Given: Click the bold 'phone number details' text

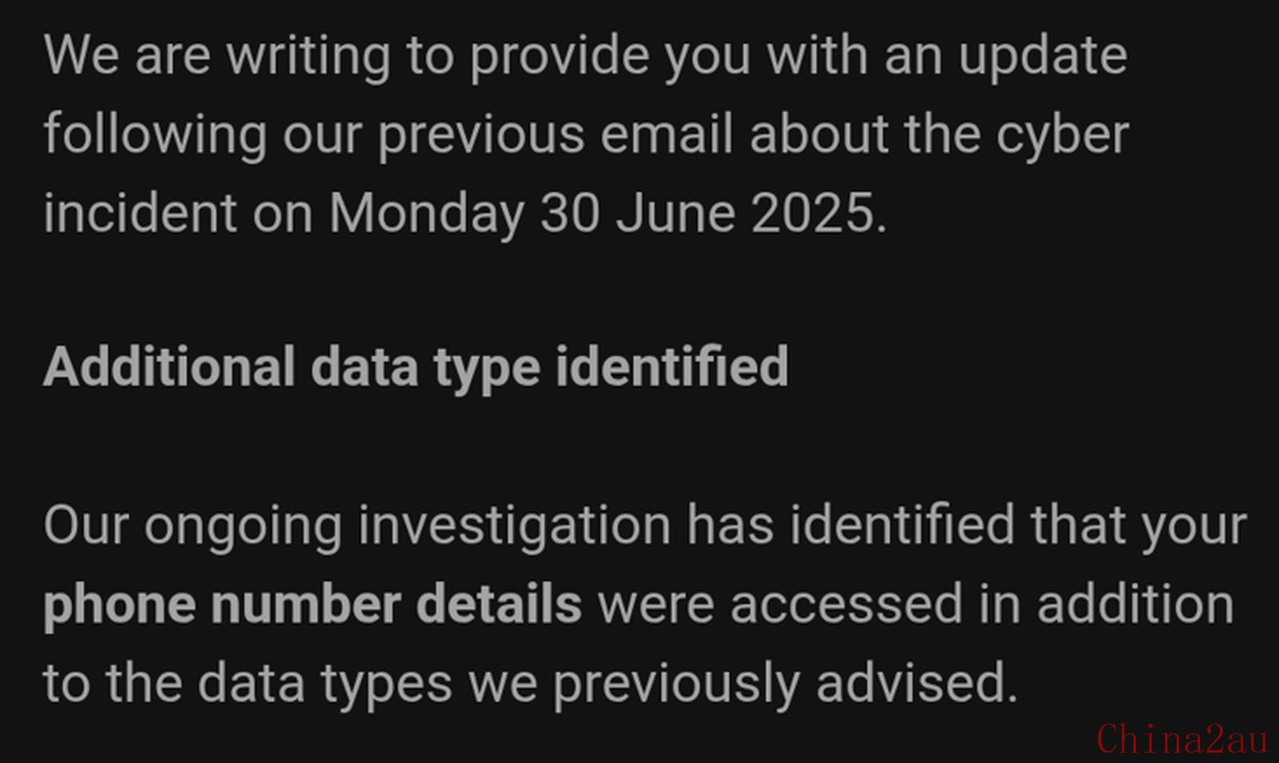Looking at the screenshot, I should click(313, 605).
